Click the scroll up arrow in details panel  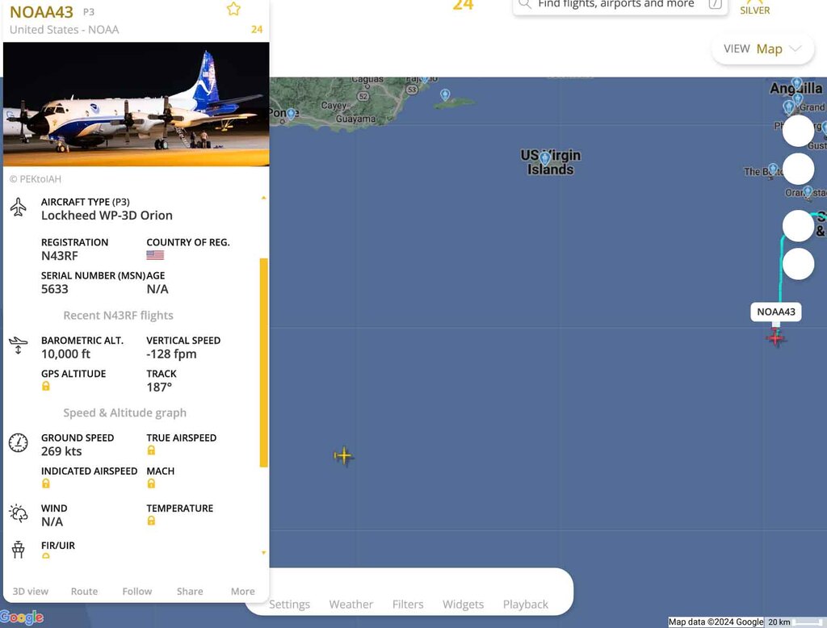click(264, 198)
